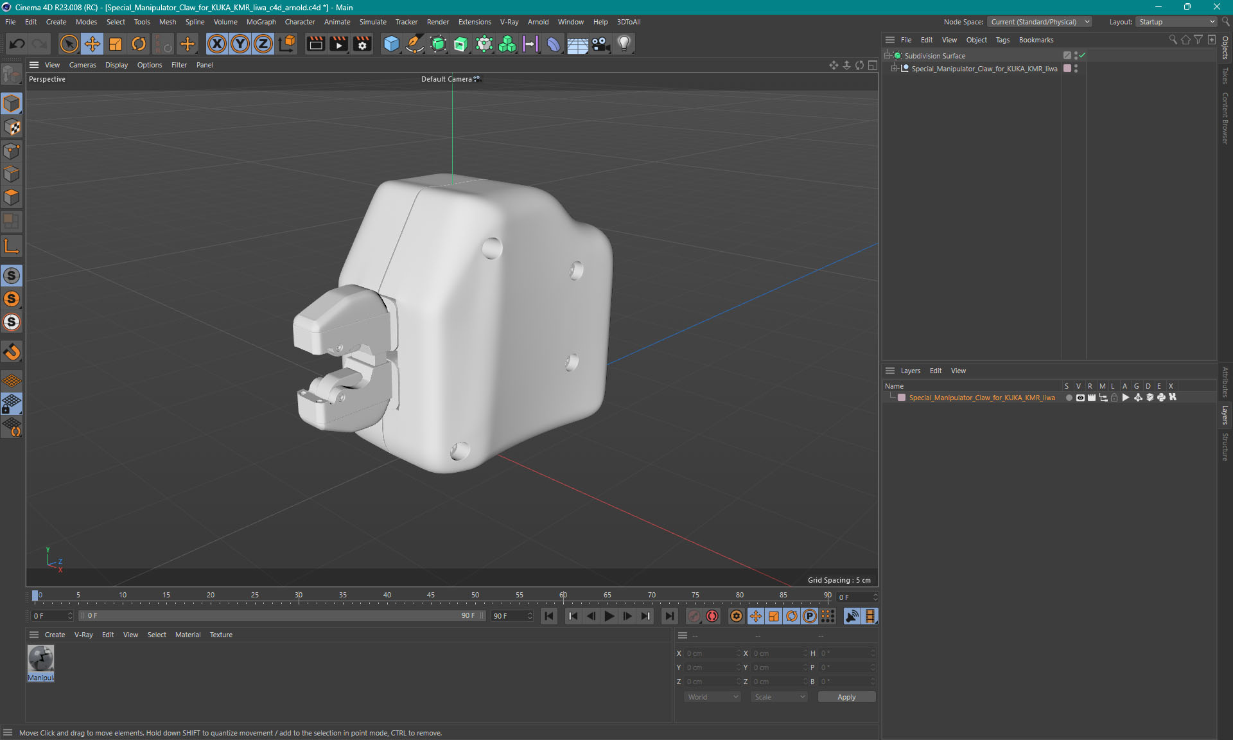Image resolution: width=1233 pixels, height=740 pixels.
Task: Go to end of animation
Action: (x=670, y=616)
